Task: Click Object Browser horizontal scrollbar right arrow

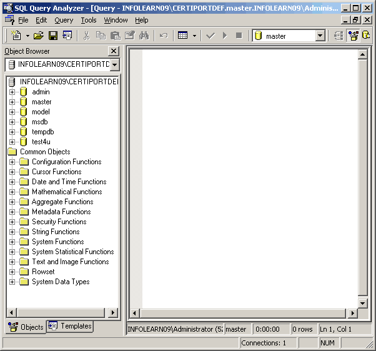Action: point(113,313)
